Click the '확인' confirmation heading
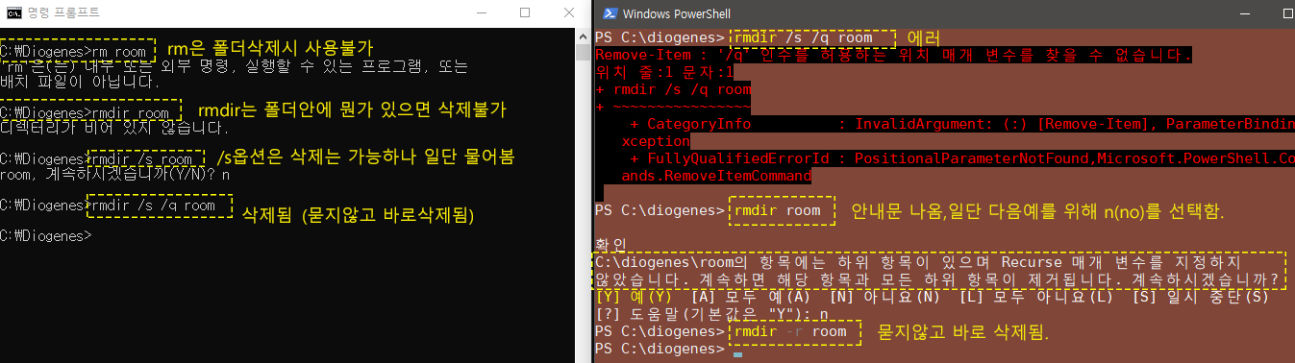This screenshot has width=1295, height=363. click(x=610, y=244)
